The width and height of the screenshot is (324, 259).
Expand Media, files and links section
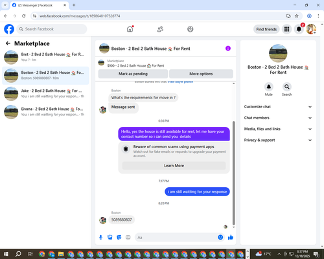pos(278,129)
